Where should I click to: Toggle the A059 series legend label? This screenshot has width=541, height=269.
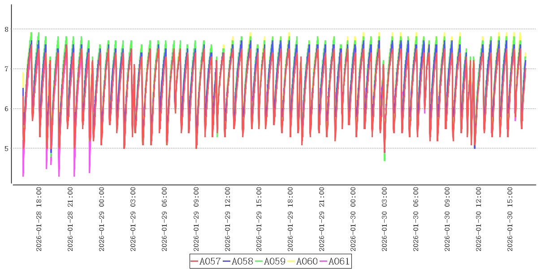coord(275,261)
